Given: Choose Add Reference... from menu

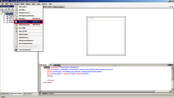Looking at the screenshot, I should [29, 38].
